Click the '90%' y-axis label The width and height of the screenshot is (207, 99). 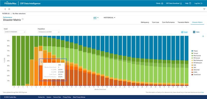(x=8, y=41)
